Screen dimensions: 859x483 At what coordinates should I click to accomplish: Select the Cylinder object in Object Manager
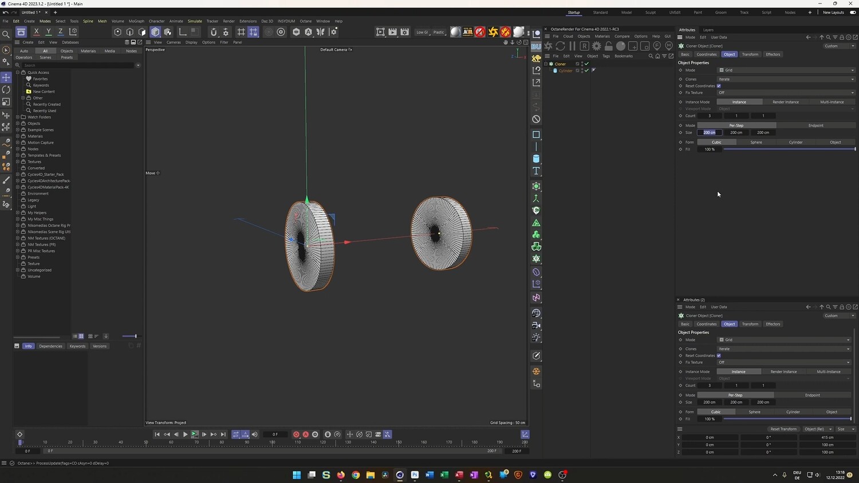pos(565,70)
